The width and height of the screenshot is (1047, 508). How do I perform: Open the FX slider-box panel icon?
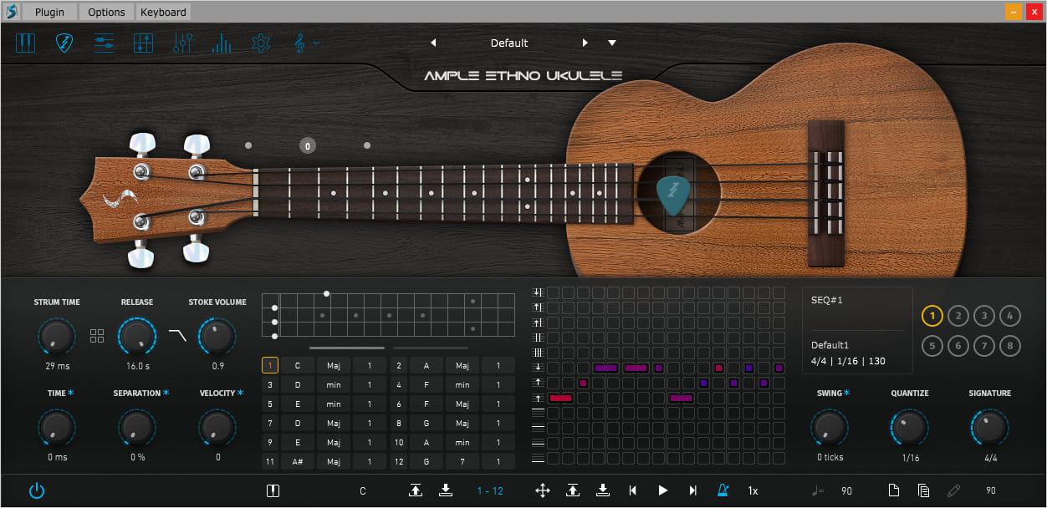pyautogui.click(x=143, y=43)
